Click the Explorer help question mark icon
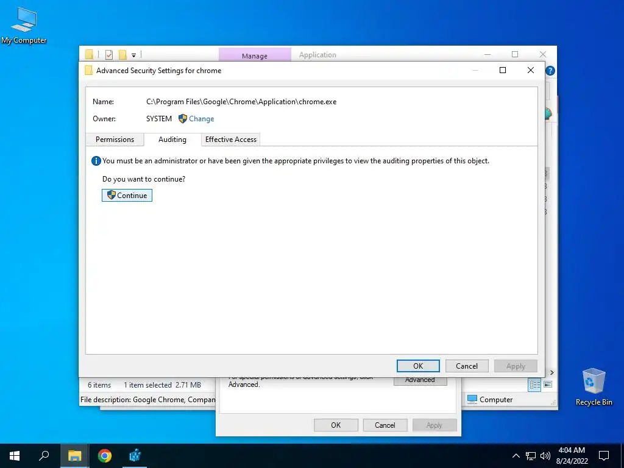The height and width of the screenshot is (468, 624). (550, 71)
